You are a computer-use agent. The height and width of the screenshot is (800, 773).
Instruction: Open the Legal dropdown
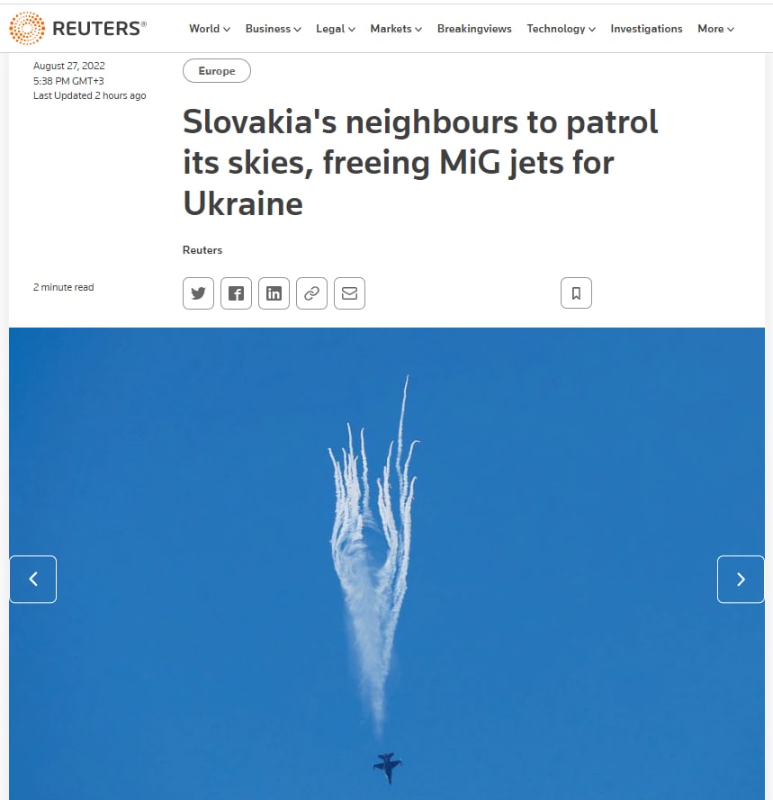click(336, 29)
